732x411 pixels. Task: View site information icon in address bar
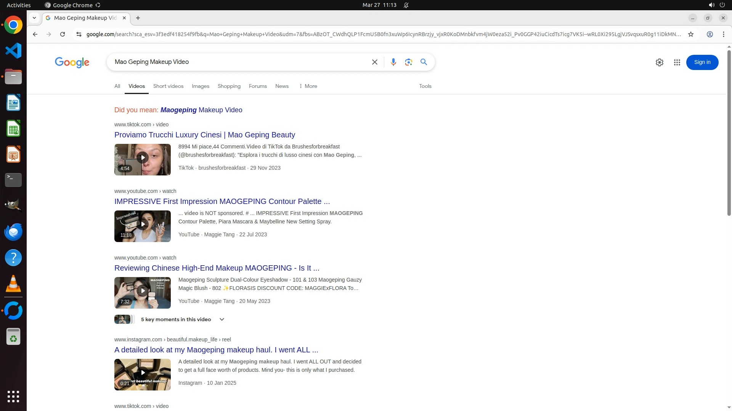tap(79, 34)
